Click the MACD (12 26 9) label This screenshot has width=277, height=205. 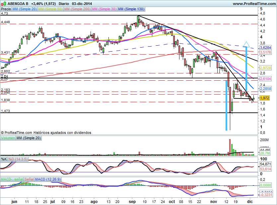coord(48,179)
